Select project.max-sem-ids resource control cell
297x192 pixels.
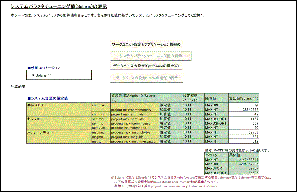click(x=134, y=119)
